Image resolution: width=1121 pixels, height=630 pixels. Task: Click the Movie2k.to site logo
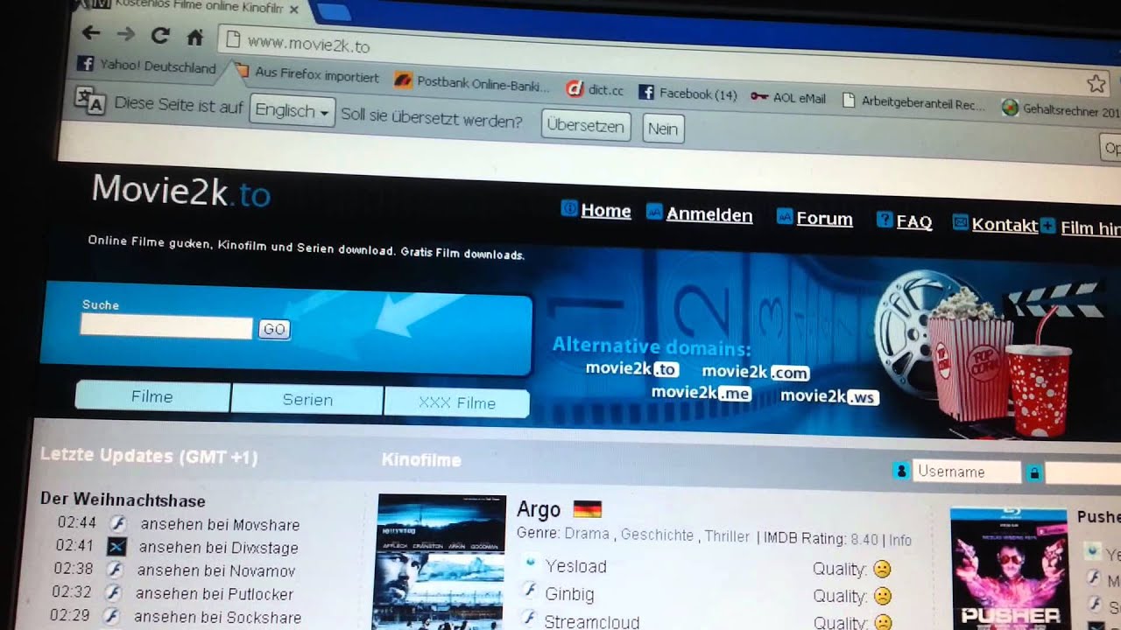pos(181,190)
